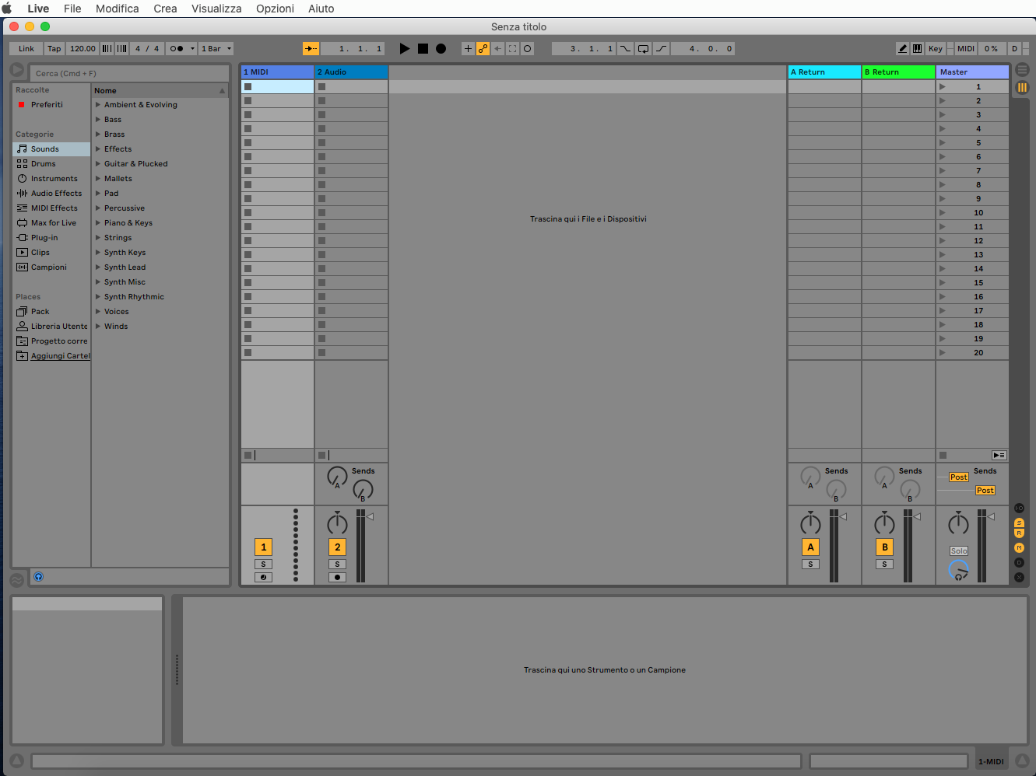Click the metronome toggle
The width and height of the screenshot is (1036, 776).
[x=177, y=48]
